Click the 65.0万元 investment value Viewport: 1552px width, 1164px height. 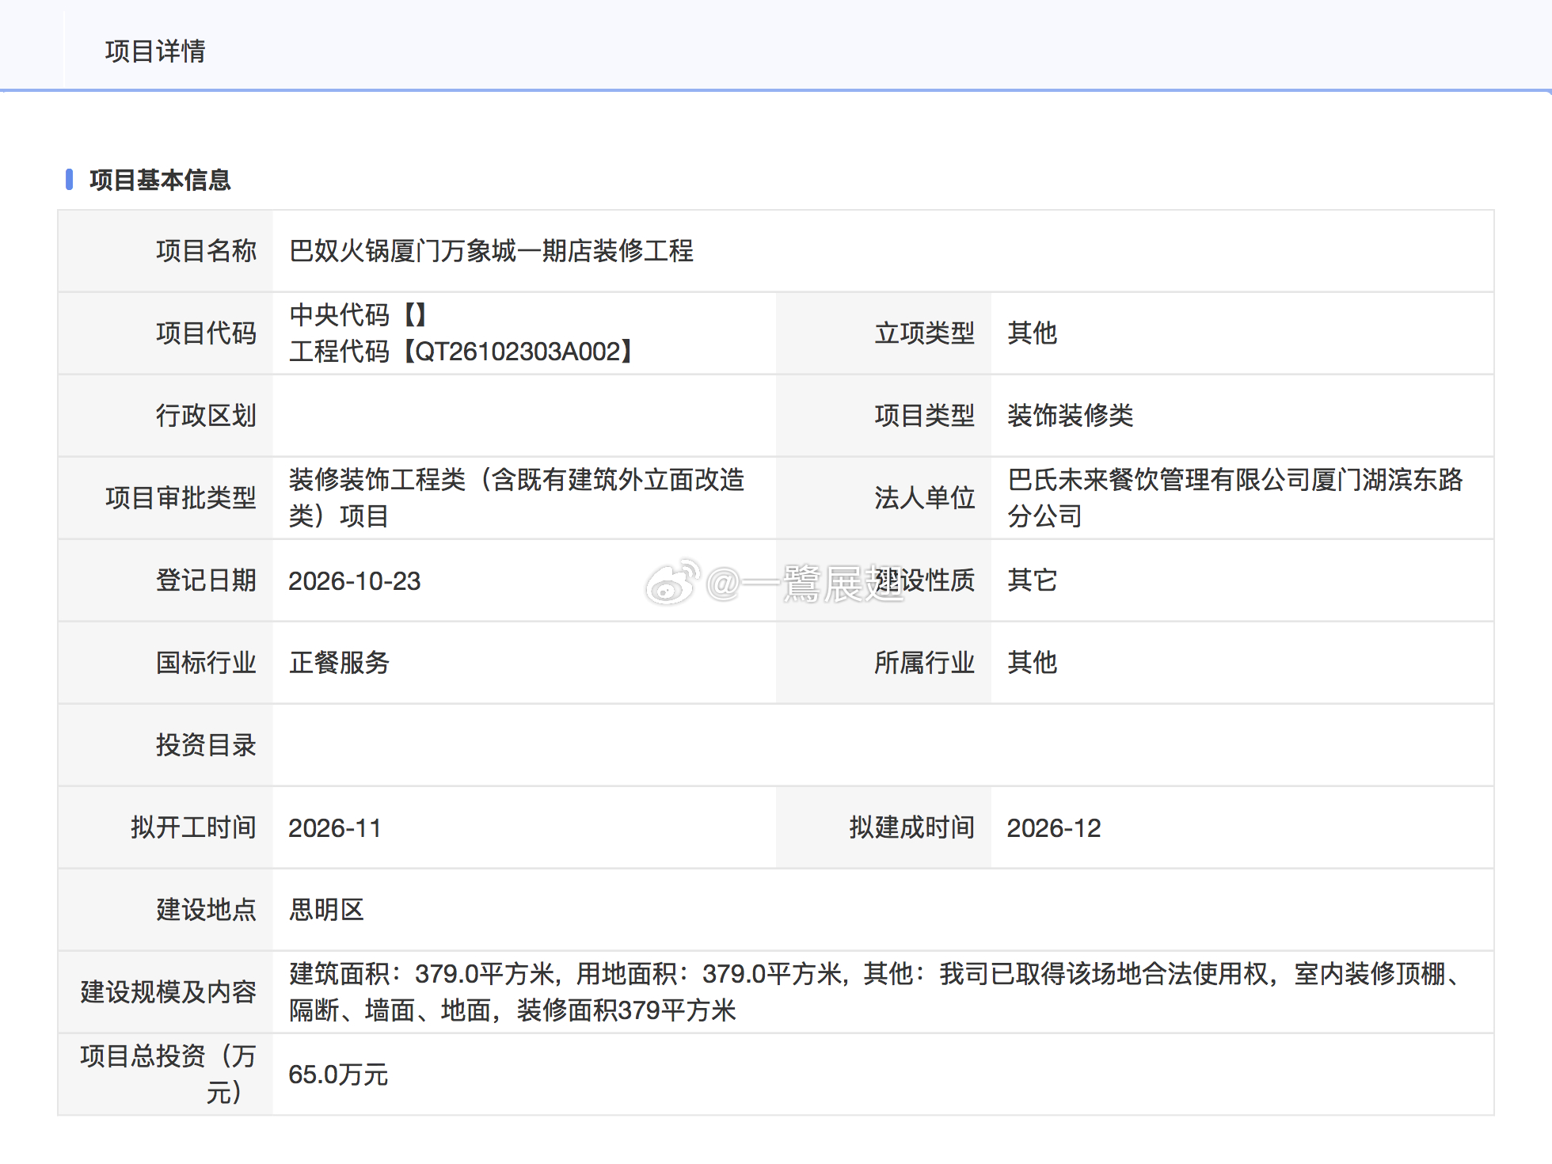coord(338,1075)
